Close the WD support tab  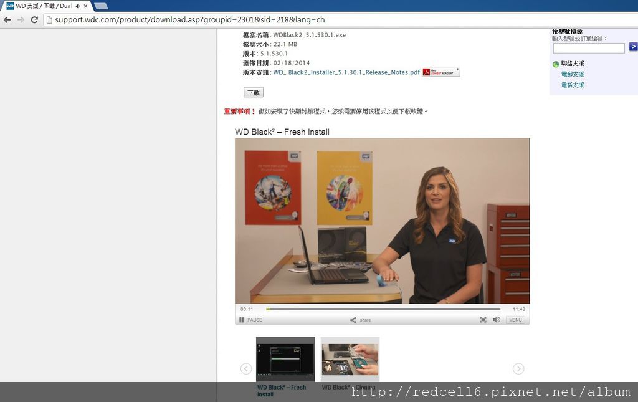[x=85, y=6]
